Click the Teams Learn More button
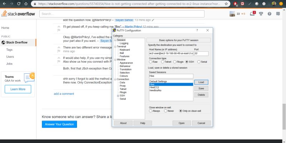 [18, 89]
